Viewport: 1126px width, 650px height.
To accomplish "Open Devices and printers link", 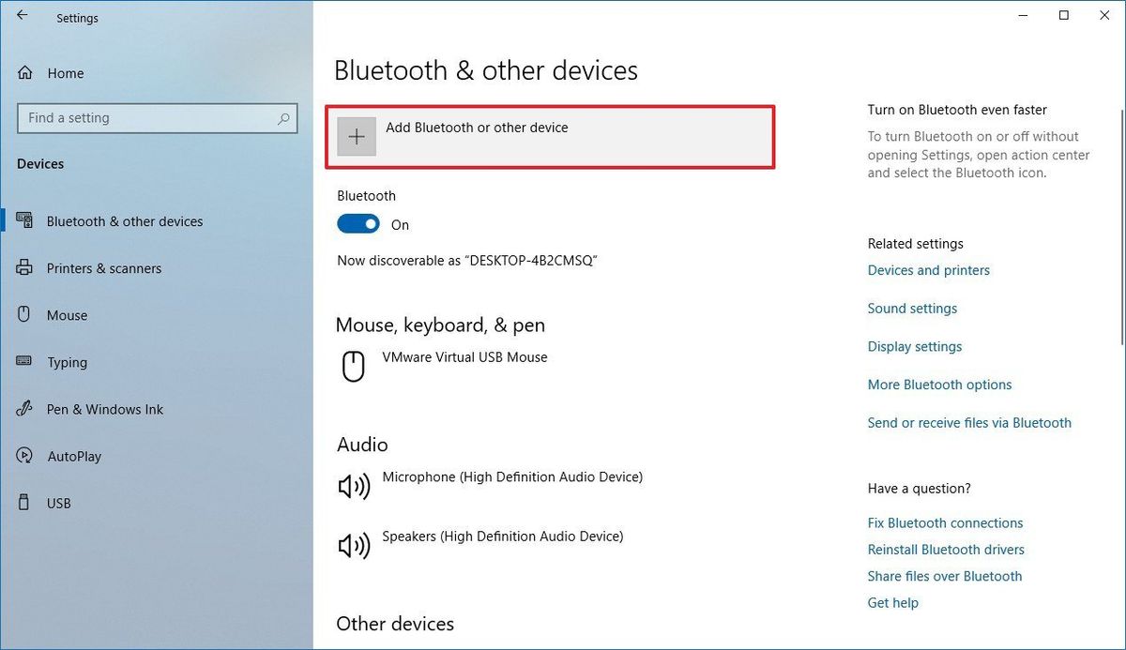I will pos(928,270).
